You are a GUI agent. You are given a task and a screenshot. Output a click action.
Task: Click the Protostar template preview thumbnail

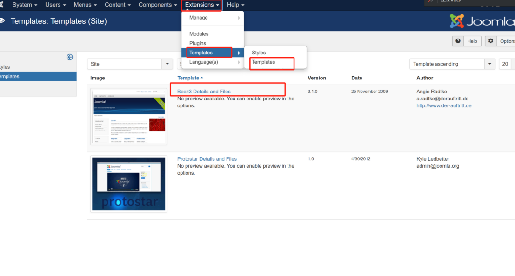coord(129,184)
